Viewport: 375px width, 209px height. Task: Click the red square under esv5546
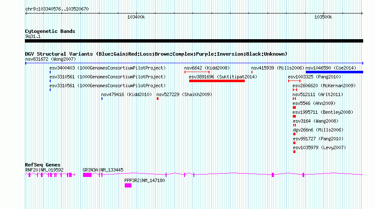coord(295,107)
